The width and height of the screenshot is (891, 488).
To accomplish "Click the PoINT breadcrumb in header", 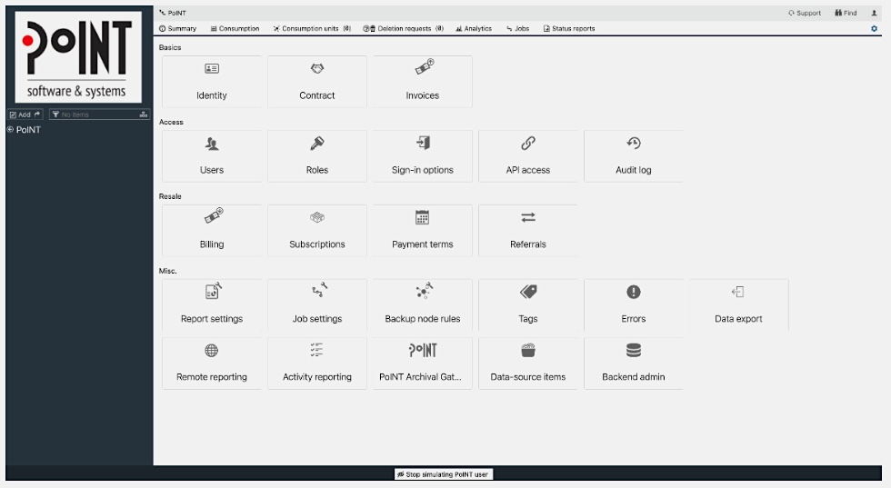I will click(173, 13).
